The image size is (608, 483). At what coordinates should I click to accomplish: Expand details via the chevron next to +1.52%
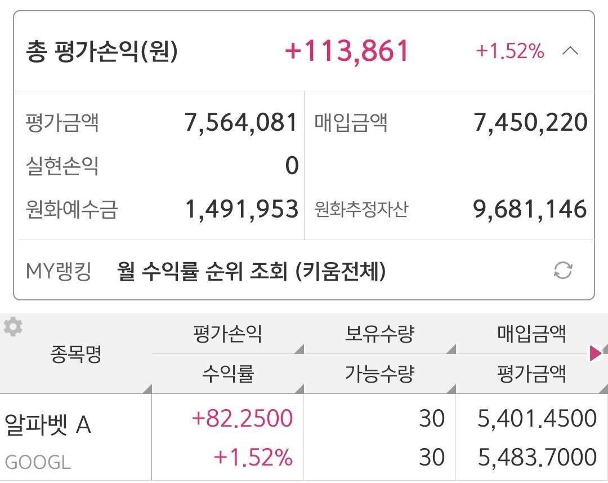(x=571, y=51)
